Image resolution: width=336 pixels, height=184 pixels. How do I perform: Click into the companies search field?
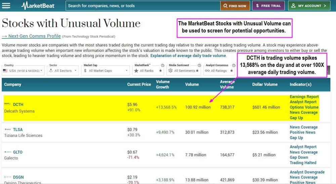tap(141, 6)
